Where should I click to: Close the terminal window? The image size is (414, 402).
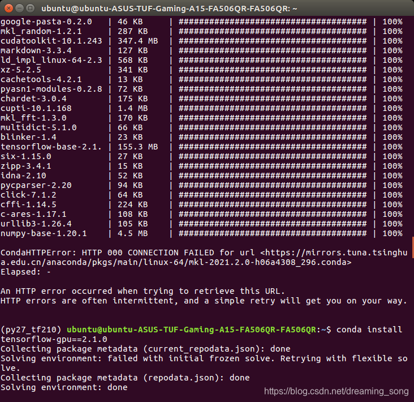(8, 8)
